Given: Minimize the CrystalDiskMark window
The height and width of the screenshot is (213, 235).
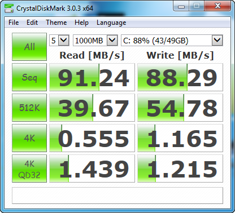Looking at the screenshot, I should (181, 6).
